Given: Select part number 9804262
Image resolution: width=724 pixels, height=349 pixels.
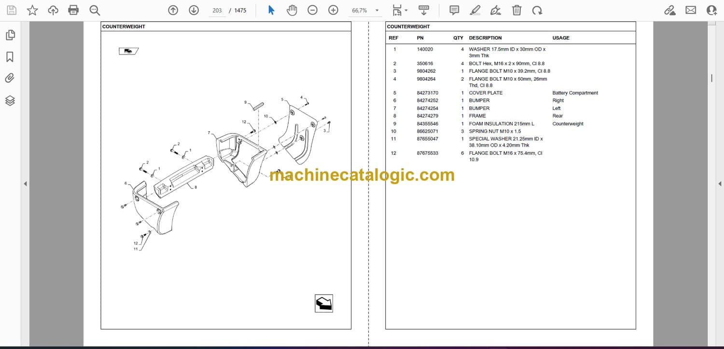Looking at the screenshot, I should 426,71.
